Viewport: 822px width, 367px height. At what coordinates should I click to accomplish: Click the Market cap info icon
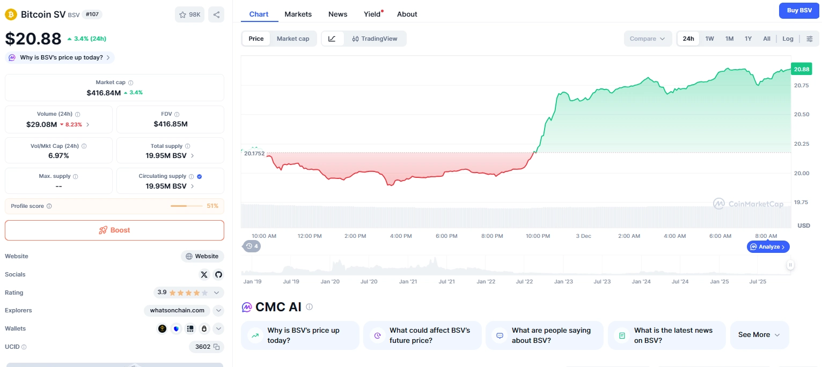point(131,83)
